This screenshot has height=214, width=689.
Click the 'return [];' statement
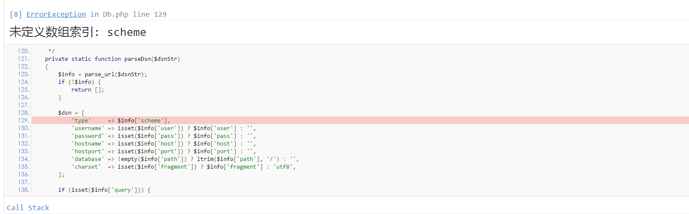click(x=88, y=90)
